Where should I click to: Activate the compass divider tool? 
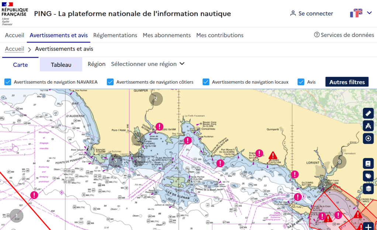click(368, 126)
